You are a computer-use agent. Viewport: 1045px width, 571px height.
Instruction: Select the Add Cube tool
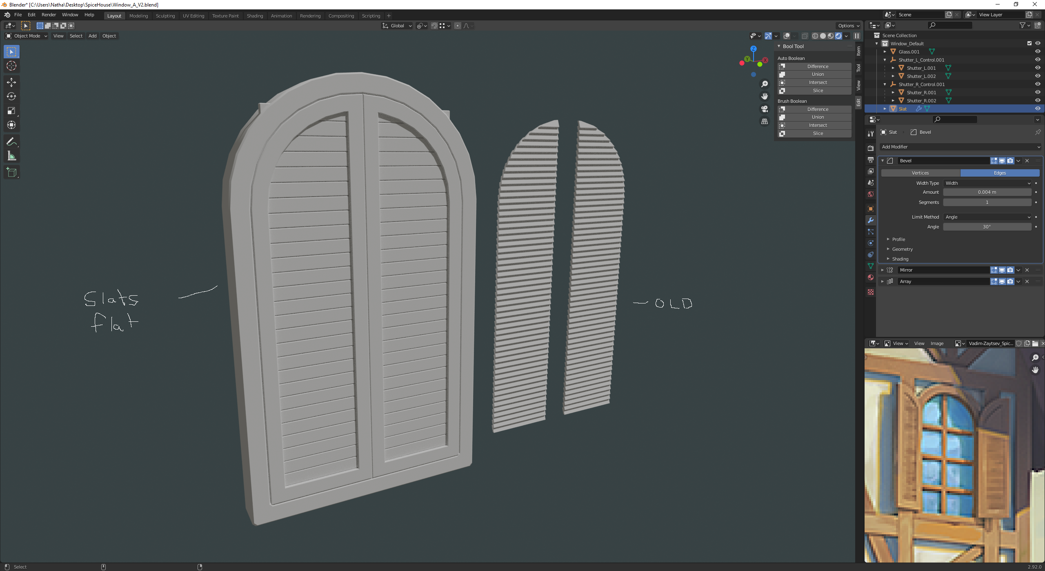pos(11,173)
